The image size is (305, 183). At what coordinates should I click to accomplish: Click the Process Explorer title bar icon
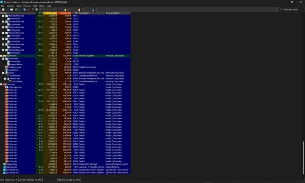tap(2, 2)
